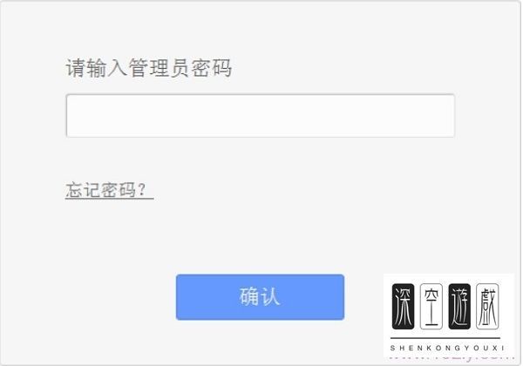Click the 遊 character tile in watermark logo

click(x=459, y=307)
